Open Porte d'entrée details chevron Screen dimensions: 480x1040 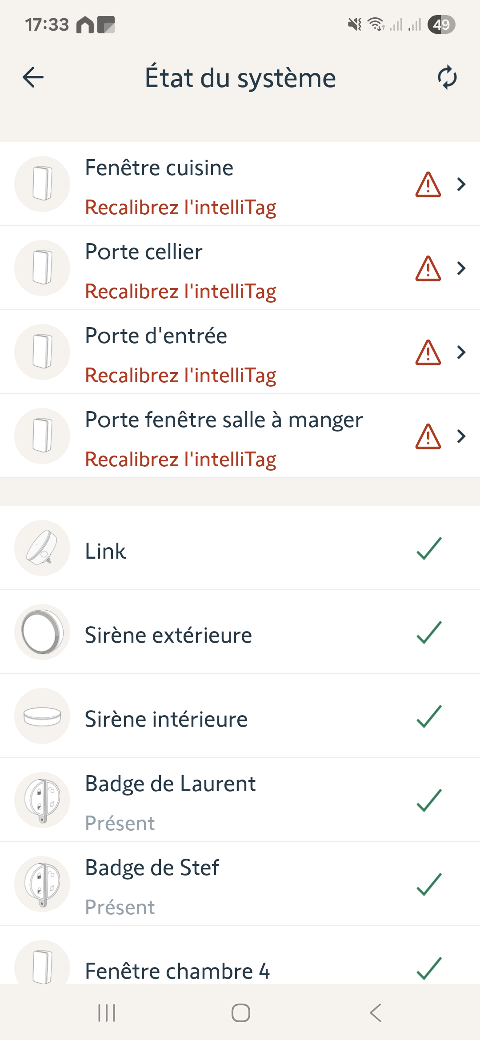tap(461, 352)
